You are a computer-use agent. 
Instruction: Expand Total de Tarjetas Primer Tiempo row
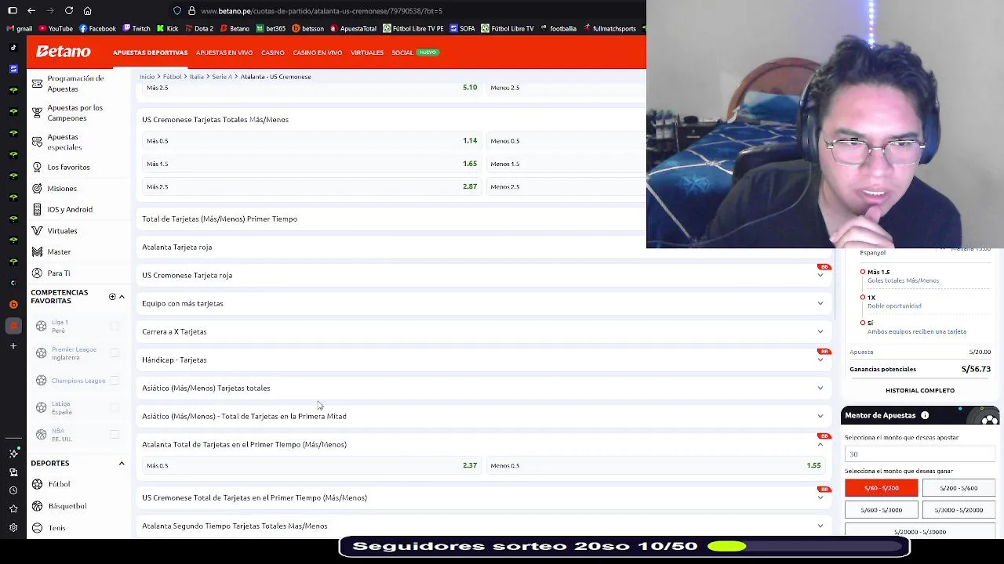click(x=391, y=219)
